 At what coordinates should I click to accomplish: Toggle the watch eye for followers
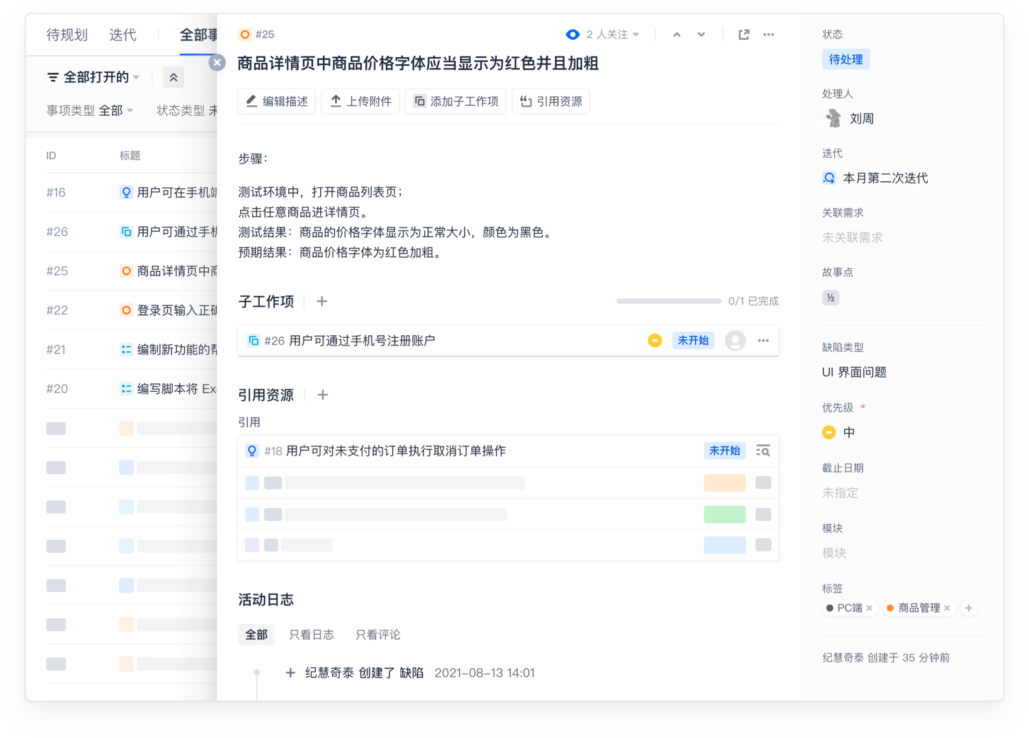(572, 34)
